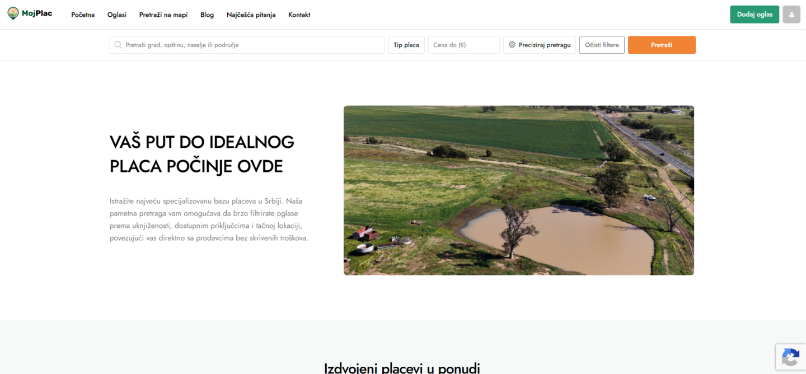Click the paragraph starting with Istražite najveću

(x=209, y=219)
